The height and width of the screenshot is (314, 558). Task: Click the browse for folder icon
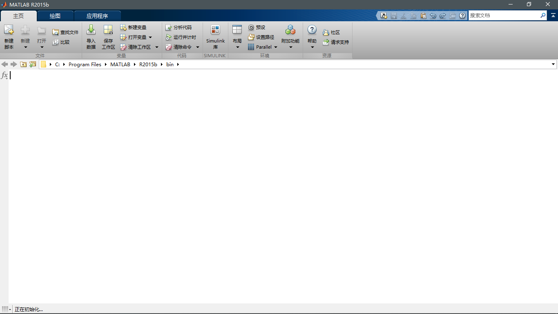[x=33, y=64]
